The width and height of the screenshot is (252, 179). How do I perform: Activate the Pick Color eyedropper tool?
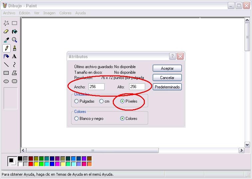point(6,40)
